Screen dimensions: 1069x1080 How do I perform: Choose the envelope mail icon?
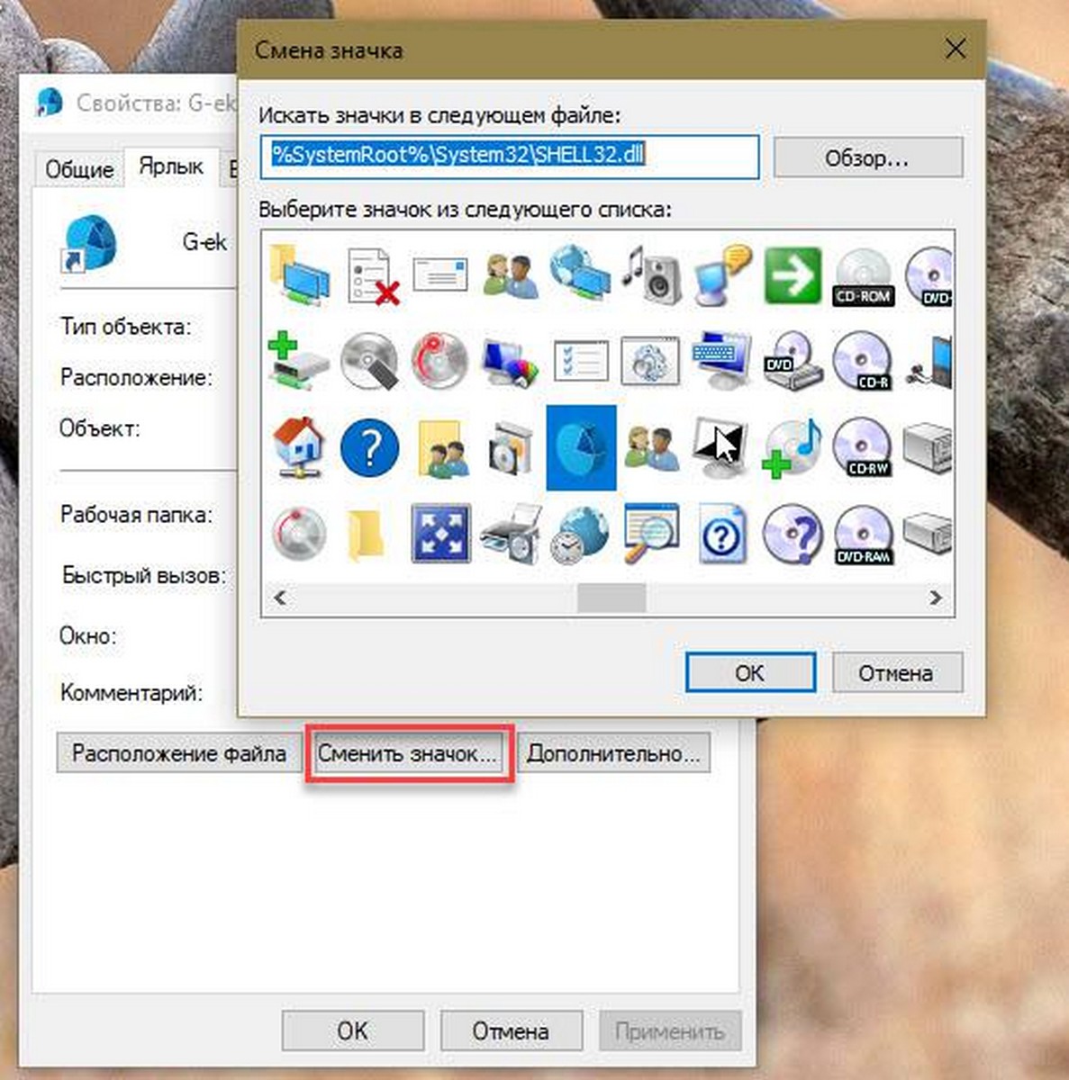[x=439, y=274]
